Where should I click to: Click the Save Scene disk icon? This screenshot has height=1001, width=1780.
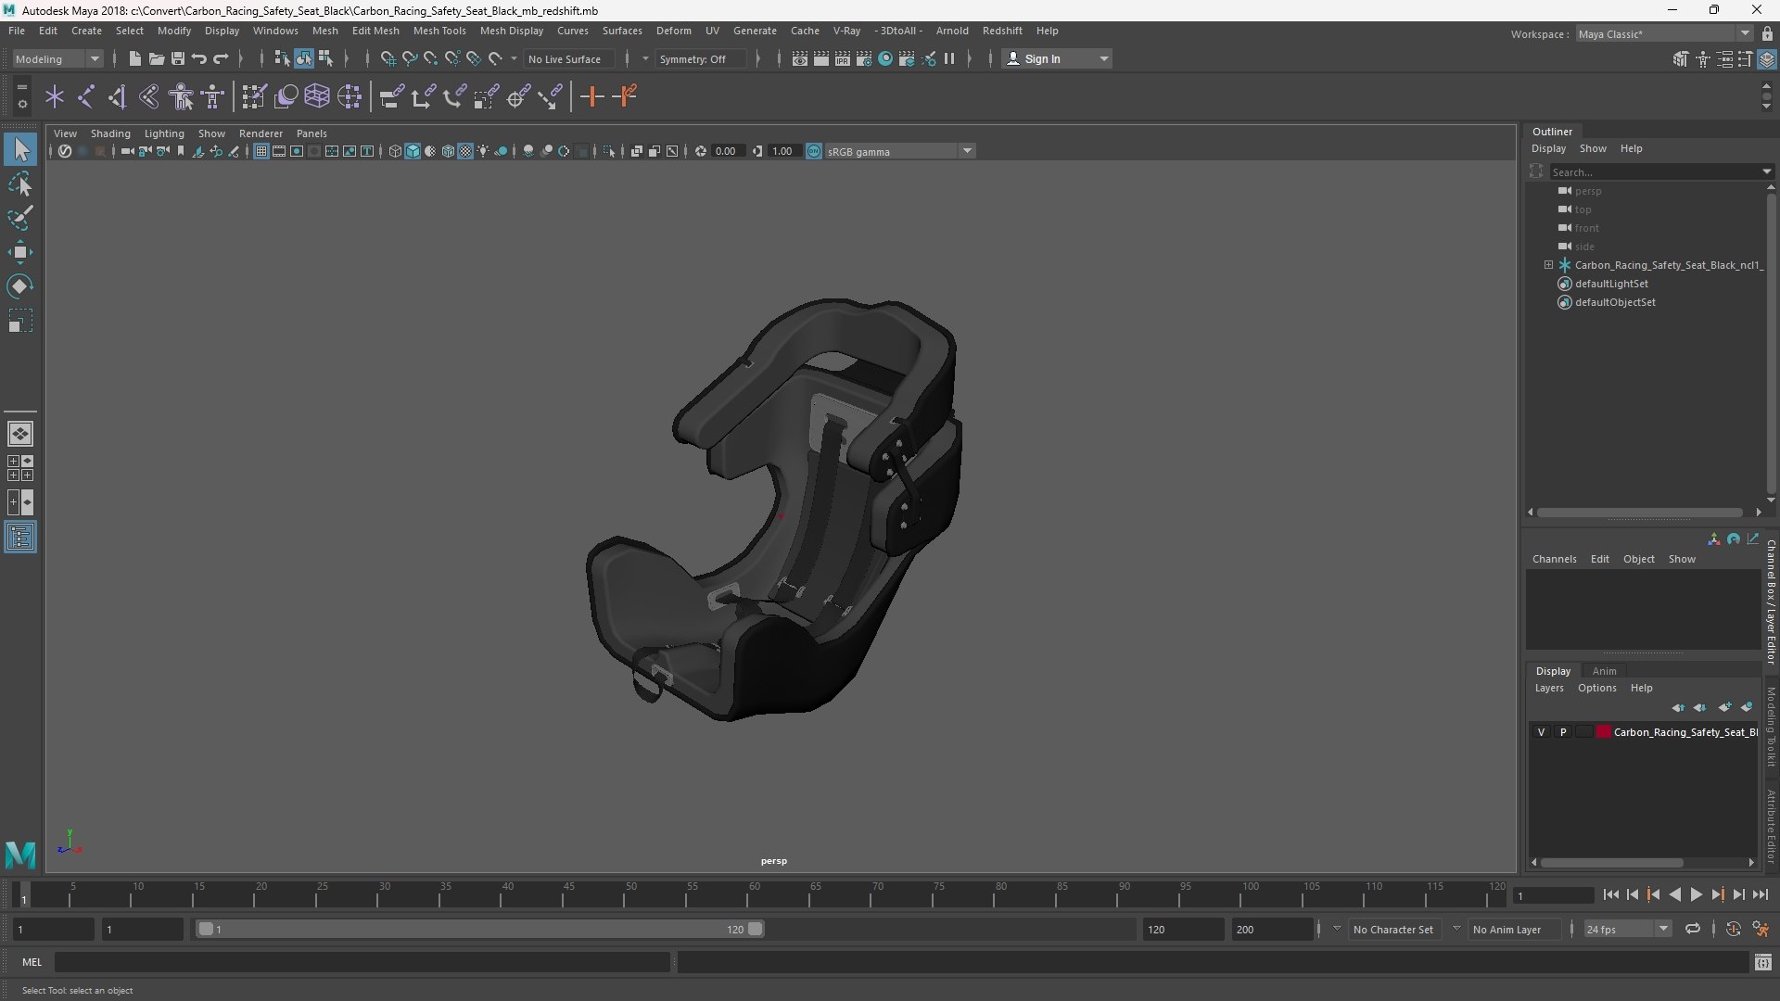pyautogui.click(x=177, y=58)
